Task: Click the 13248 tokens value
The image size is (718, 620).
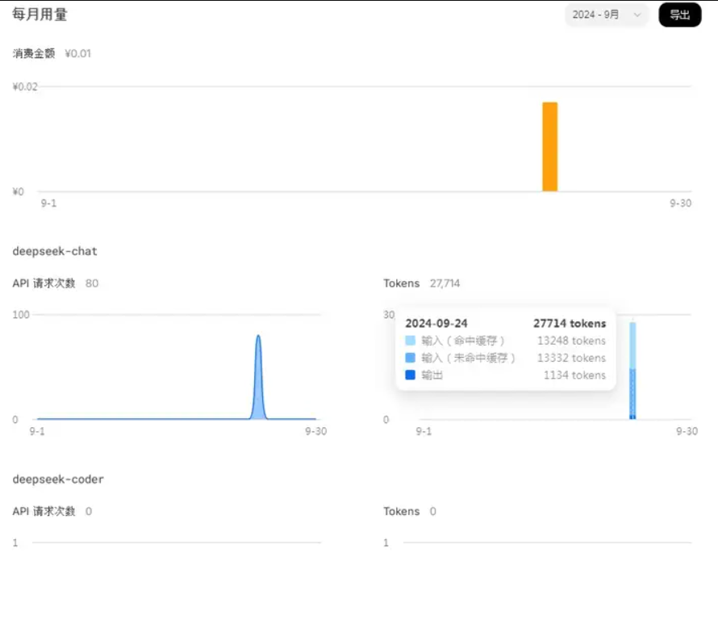Action: pos(571,341)
